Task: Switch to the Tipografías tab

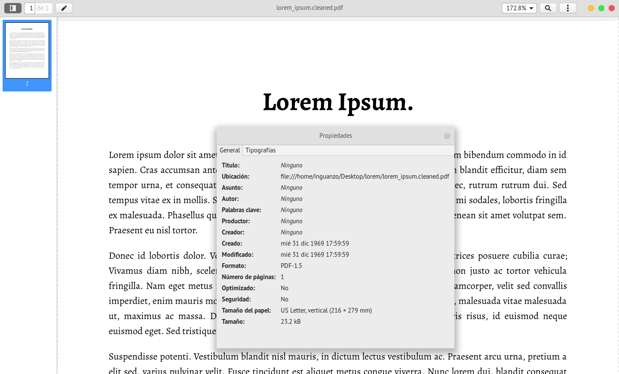Action: (x=260, y=150)
